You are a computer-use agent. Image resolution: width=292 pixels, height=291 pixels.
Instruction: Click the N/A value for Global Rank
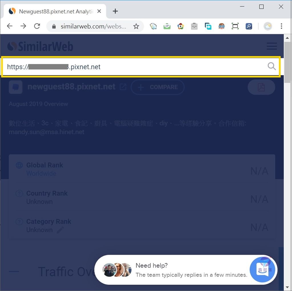coord(259,171)
